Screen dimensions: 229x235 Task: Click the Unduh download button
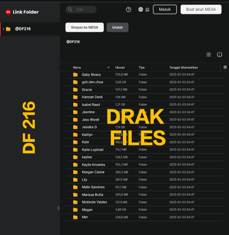[x=117, y=27]
